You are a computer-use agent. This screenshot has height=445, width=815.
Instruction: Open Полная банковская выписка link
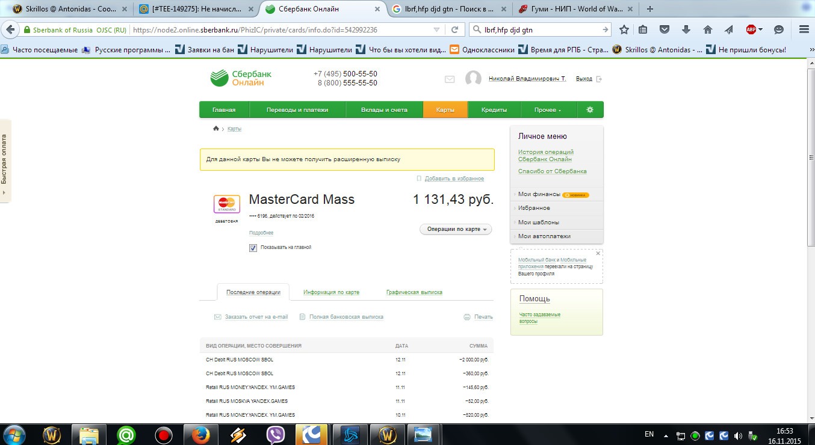(346, 317)
